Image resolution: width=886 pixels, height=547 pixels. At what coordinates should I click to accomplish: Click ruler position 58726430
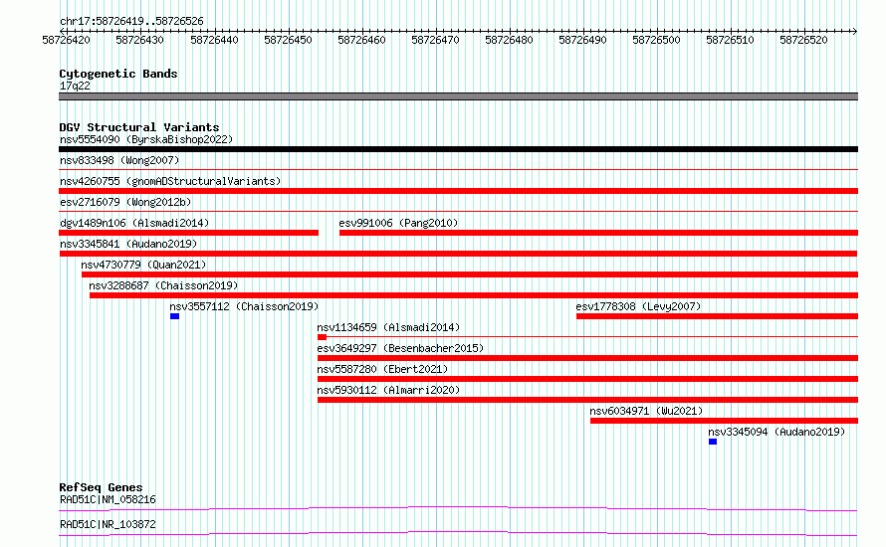(x=139, y=40)
